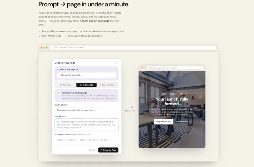Click the Generate Page button
This screenshot has height=167, width=254.
tap(108, 150)
